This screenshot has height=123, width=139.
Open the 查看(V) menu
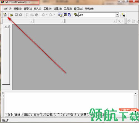[28, 9]
